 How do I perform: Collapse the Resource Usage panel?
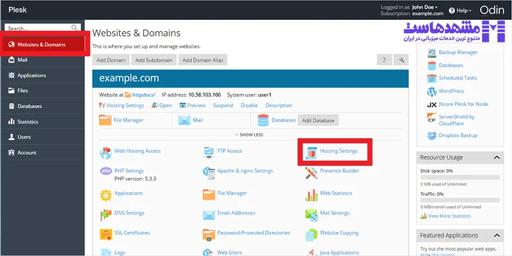point(499,157)
